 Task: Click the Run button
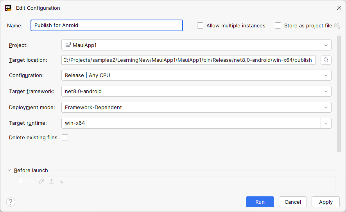(260, 202)
